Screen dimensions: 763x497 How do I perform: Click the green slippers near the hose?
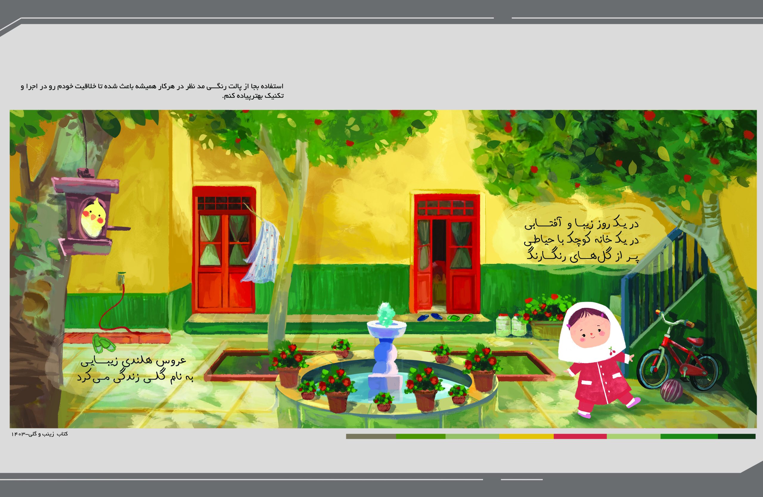coord(104,344)
